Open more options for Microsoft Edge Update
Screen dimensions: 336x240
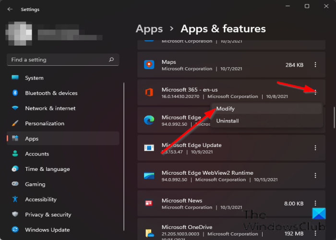click(315, 148)
